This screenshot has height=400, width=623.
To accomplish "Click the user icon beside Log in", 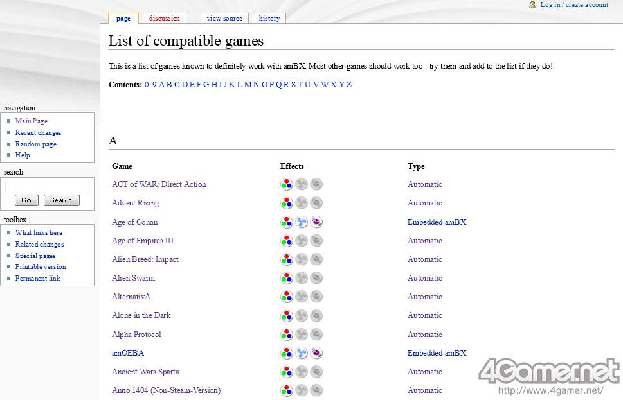I will tap(532, 4).
